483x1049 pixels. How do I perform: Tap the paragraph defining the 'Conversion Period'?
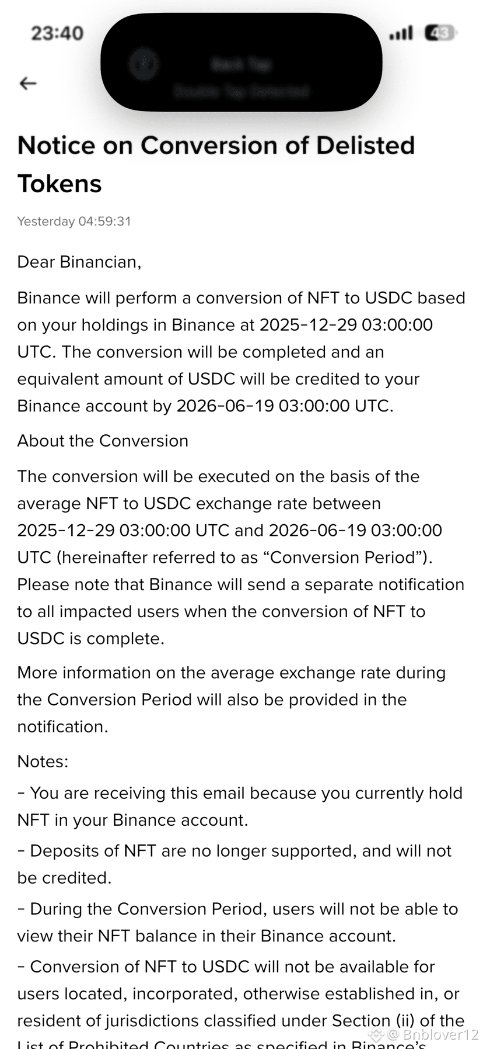[241, 558]
